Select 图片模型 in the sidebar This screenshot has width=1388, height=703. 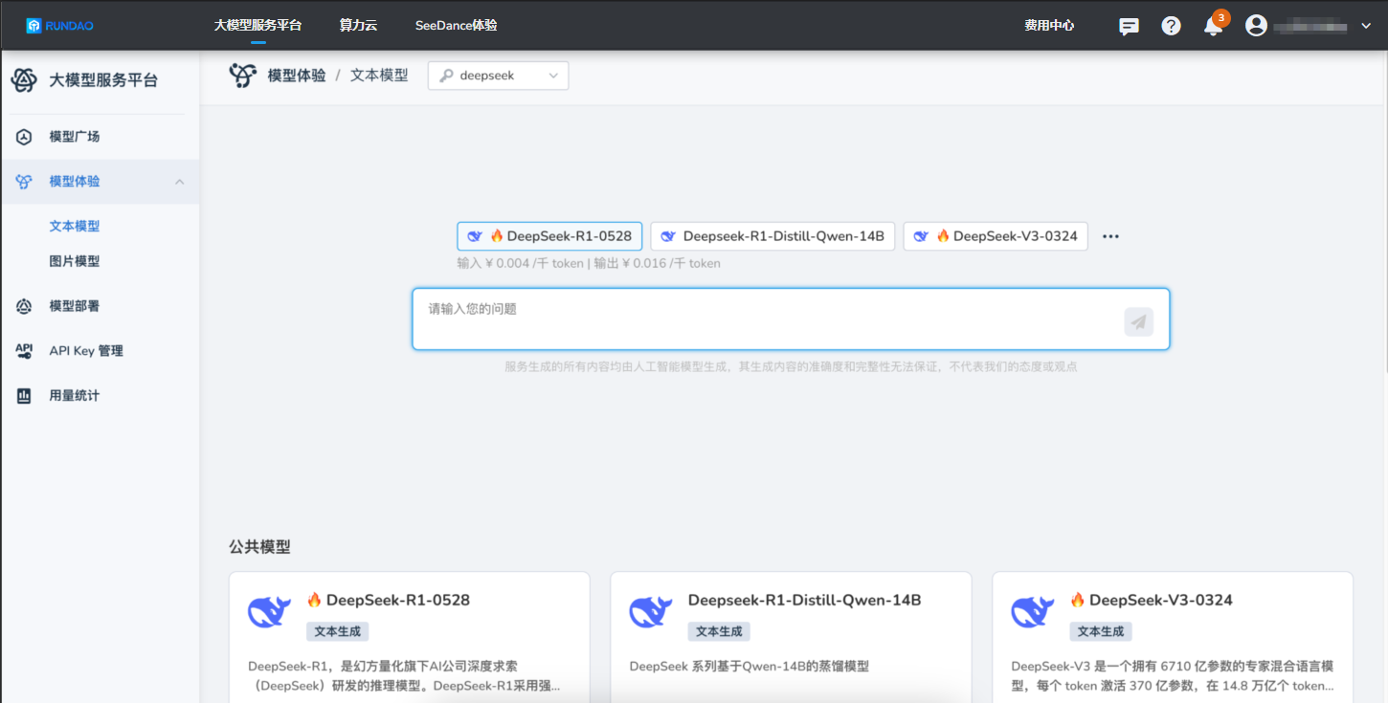coord(75,261)
